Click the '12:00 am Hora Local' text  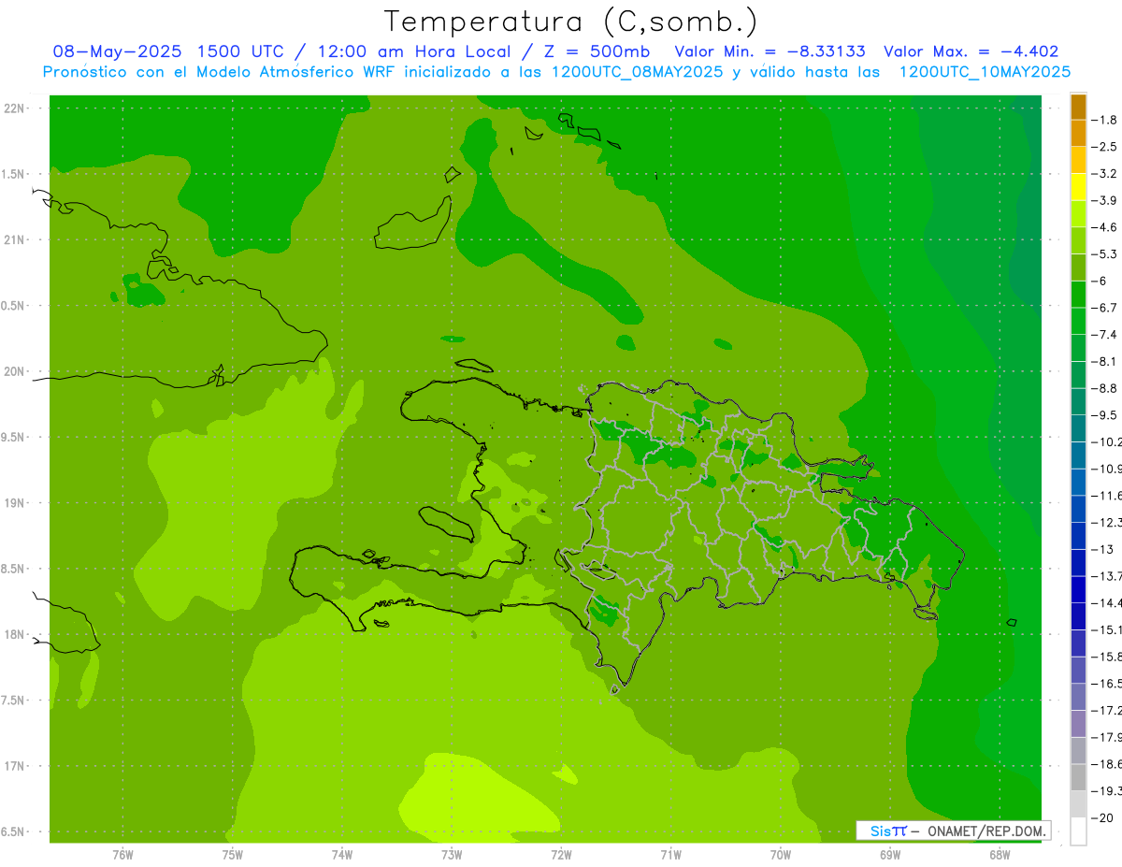[414, 51]
